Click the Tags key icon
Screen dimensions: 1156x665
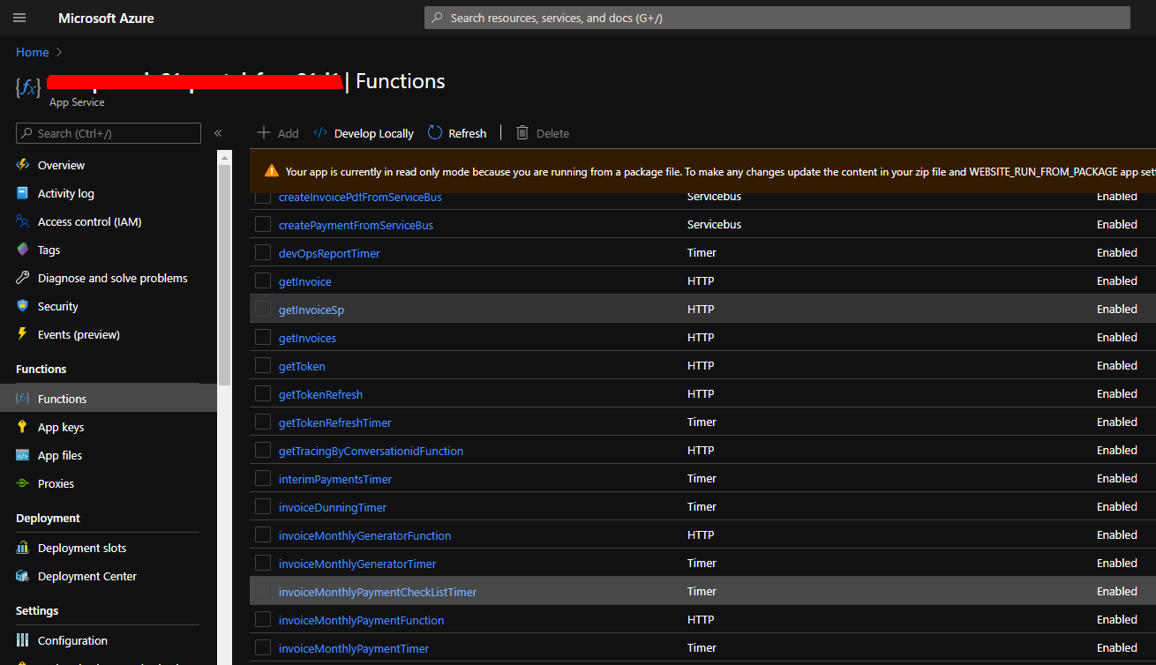[23, 250]
